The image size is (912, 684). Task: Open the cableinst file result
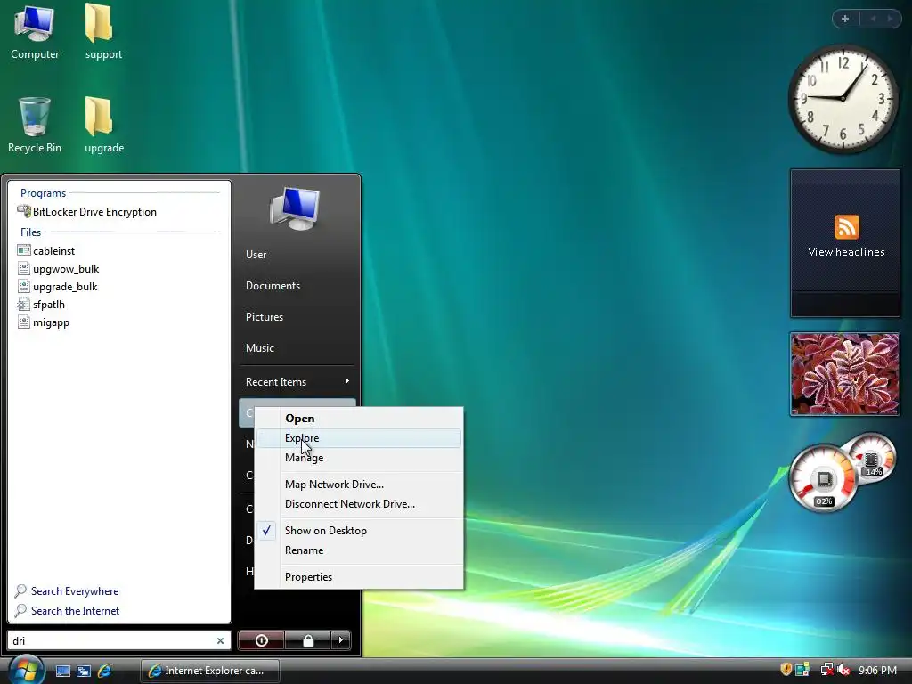pyautogui.click(x=46, y=250)
